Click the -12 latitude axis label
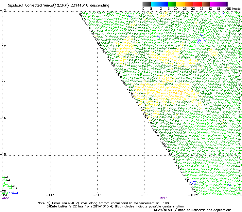This screenshot has width=242, height=212. click(x=3, y=46)
